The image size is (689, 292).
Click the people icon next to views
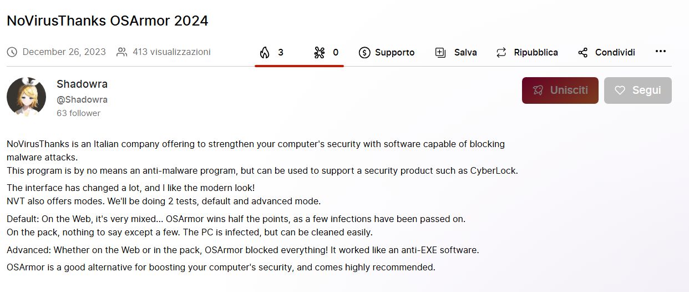(122, 52)
